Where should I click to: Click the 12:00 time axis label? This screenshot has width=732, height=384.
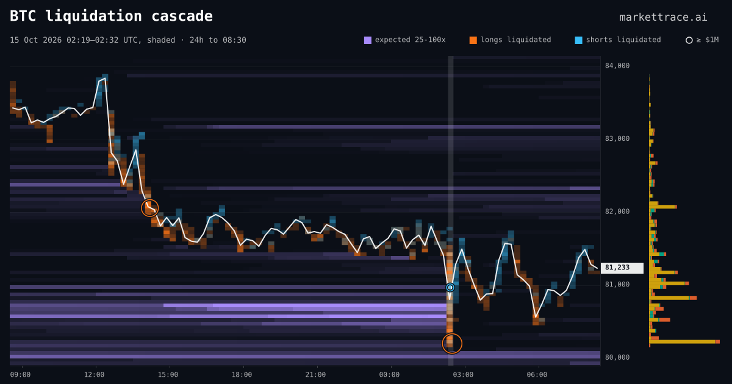(94, 375)
